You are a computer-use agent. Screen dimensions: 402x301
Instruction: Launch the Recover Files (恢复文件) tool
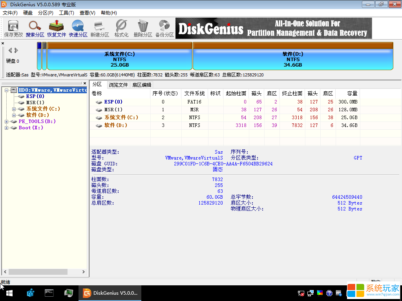click(x=57, y=28)
